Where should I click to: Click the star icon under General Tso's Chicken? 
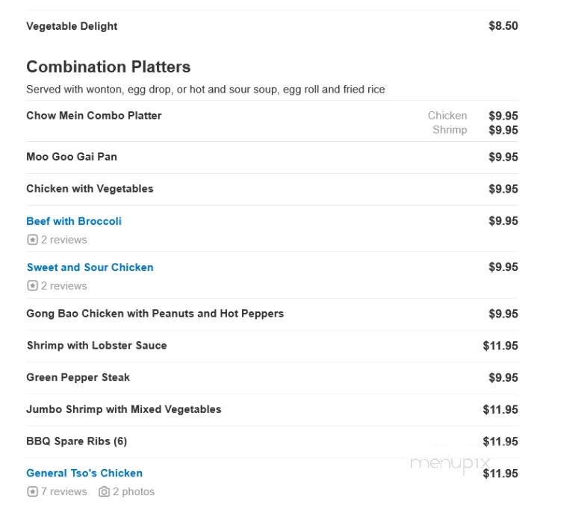[x=32, y=492]
